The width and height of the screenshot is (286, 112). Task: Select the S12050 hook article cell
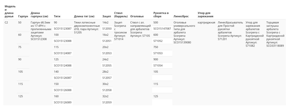pos(107,29)
